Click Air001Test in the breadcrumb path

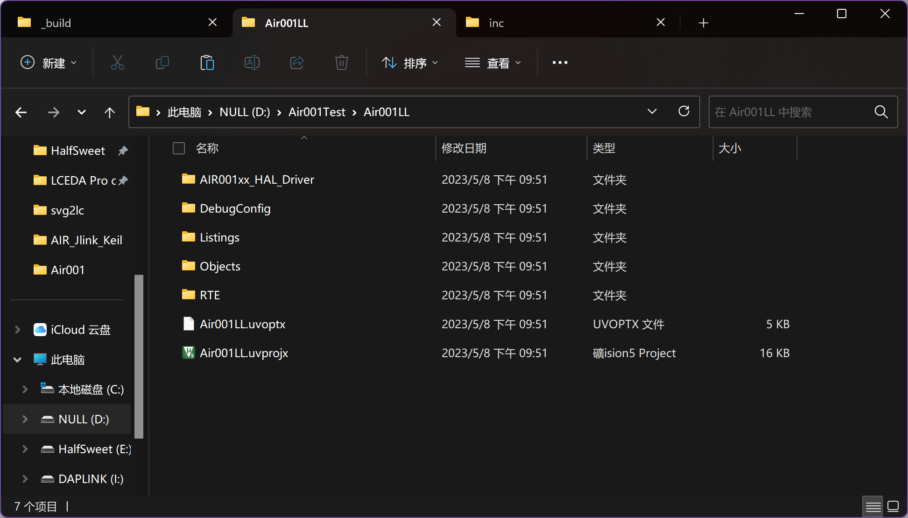coord(317,112)
